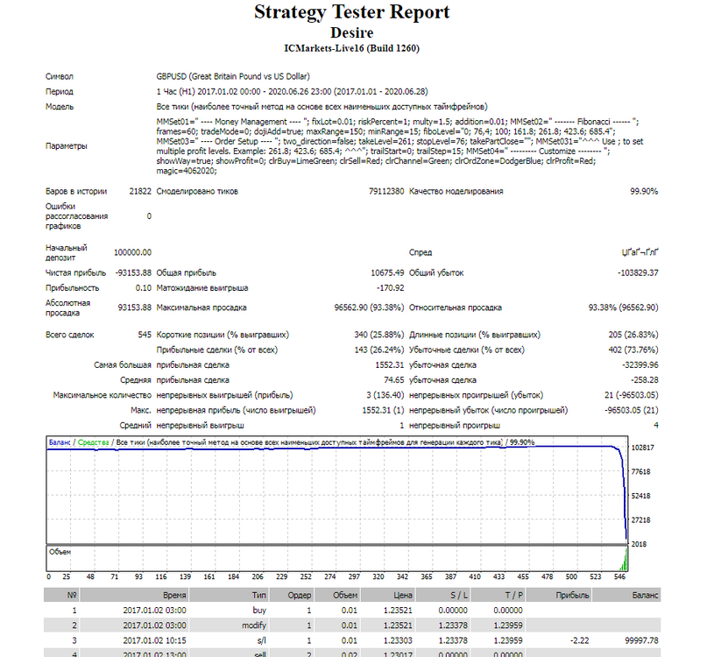Click T/P cell 1.23959 in row 2
Image resolution: width=728 pixels, height=657 pixels.
point(508,625)
